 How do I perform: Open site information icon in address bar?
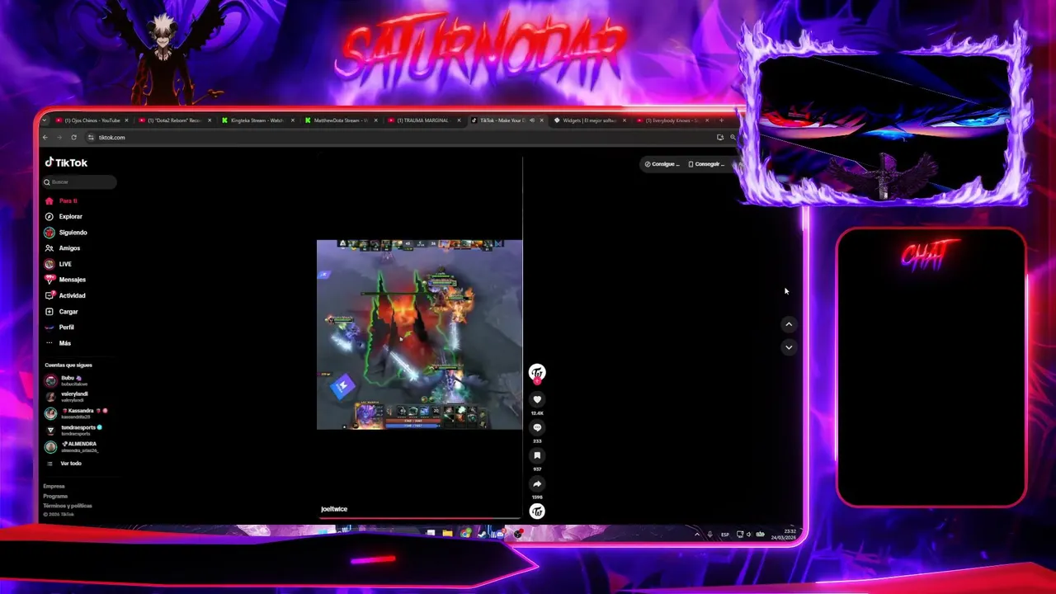click(x=92, y=137)
